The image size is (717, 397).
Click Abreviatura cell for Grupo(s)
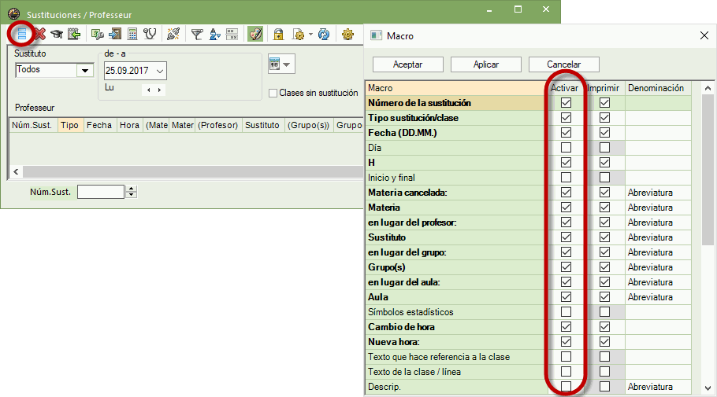[657, 267]
